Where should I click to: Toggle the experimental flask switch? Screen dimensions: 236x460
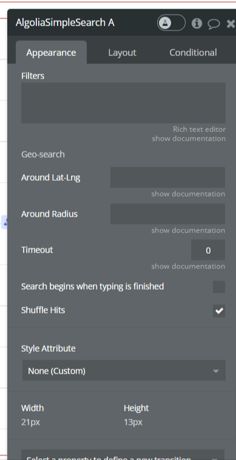[x=171, y=23]
